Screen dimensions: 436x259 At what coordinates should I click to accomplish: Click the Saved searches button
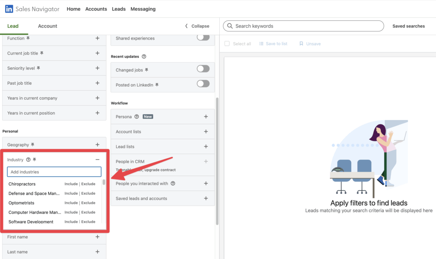click(408, 26)
